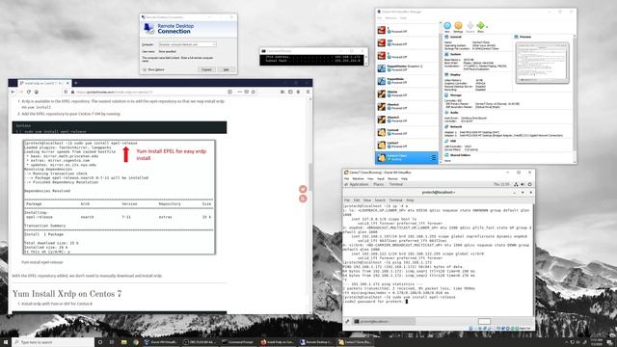The width and height of the screenshot is (617, 347).
Task: Select the running Centos7 Clone VM entry
Action: pos(407,157)
